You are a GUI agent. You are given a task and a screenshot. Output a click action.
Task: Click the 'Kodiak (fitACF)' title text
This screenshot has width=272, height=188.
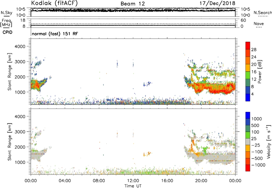click(x=54, y=3)
